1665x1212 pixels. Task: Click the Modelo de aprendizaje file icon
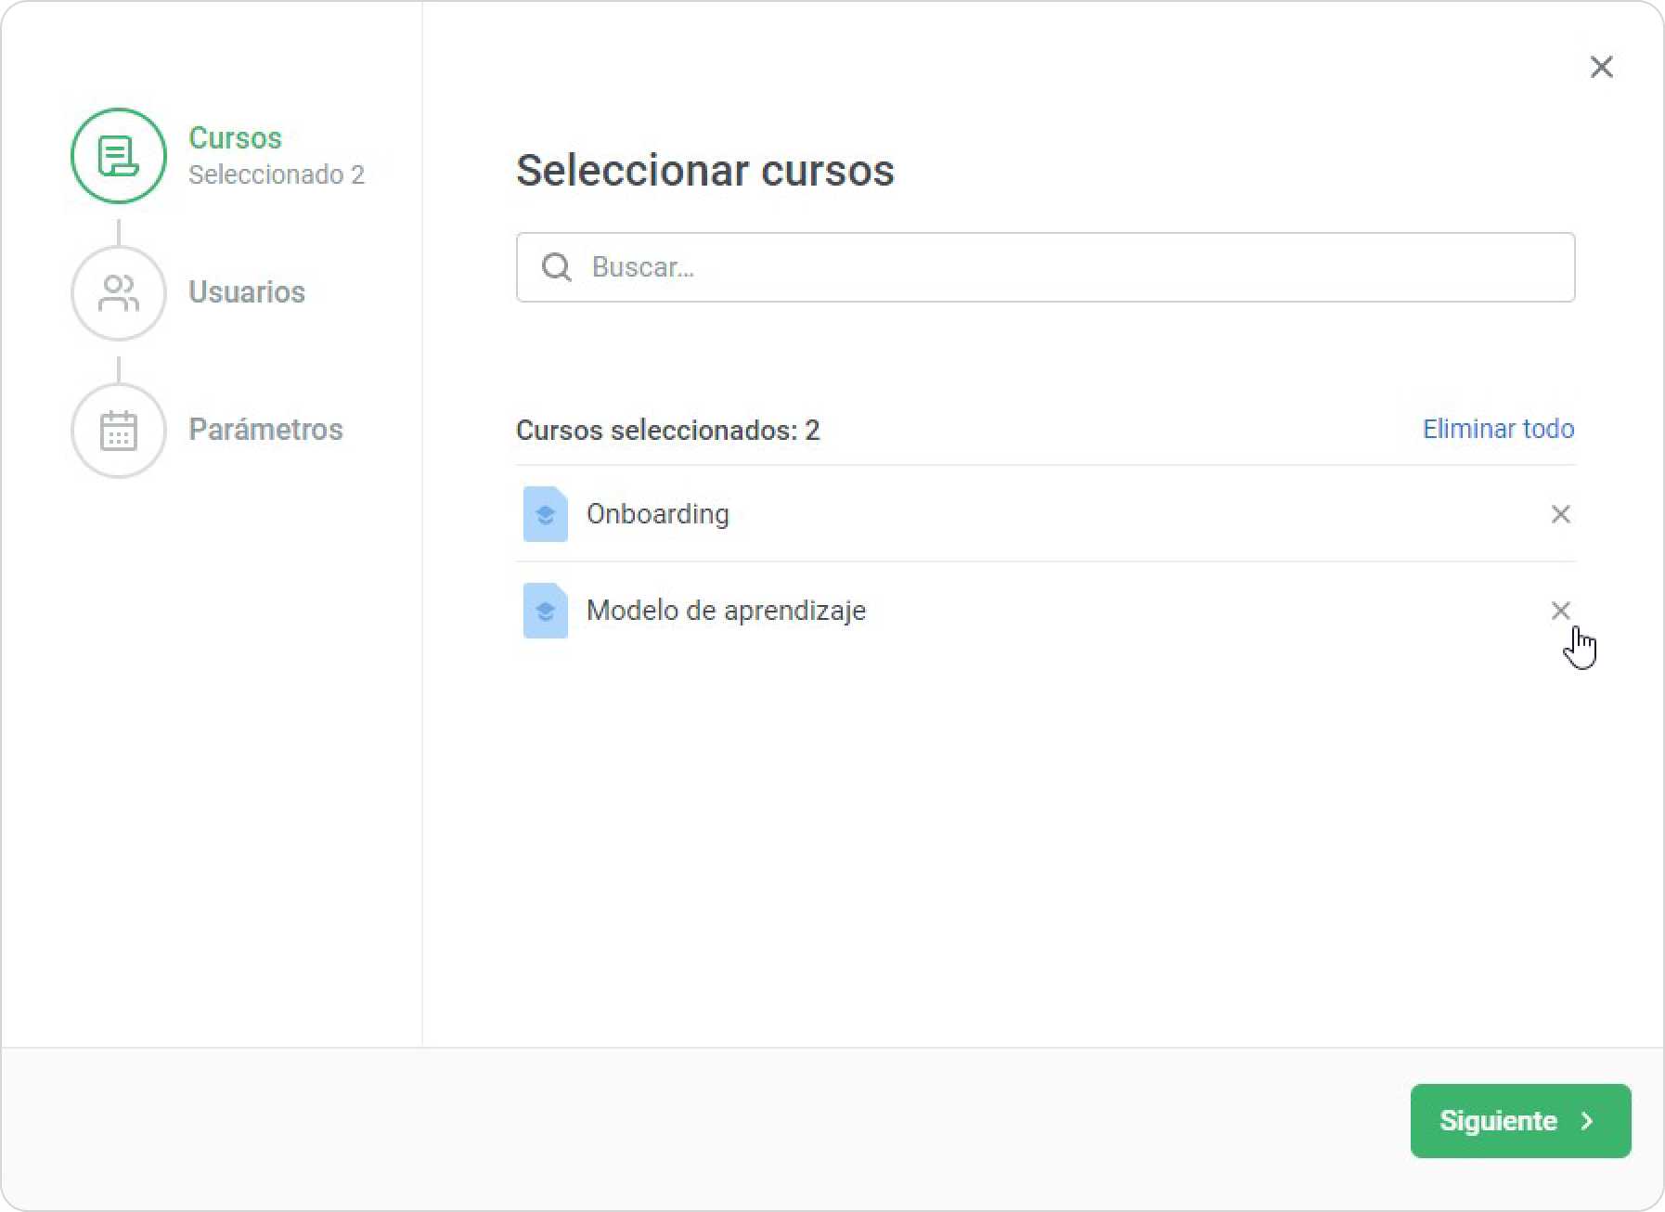click(x=545, y=611)
